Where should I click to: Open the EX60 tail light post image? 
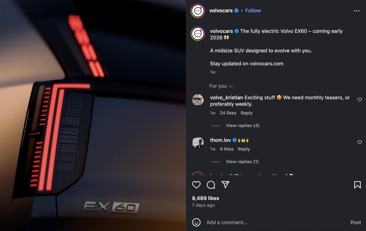point(93,115)
